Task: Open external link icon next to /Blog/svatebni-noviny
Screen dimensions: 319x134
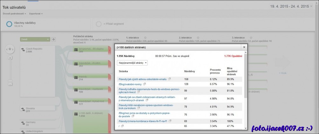Action: [145, 84]
